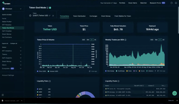Copy the token address using the copy icon
This screenshot has width=179, height=104.
tap(53, 16)
